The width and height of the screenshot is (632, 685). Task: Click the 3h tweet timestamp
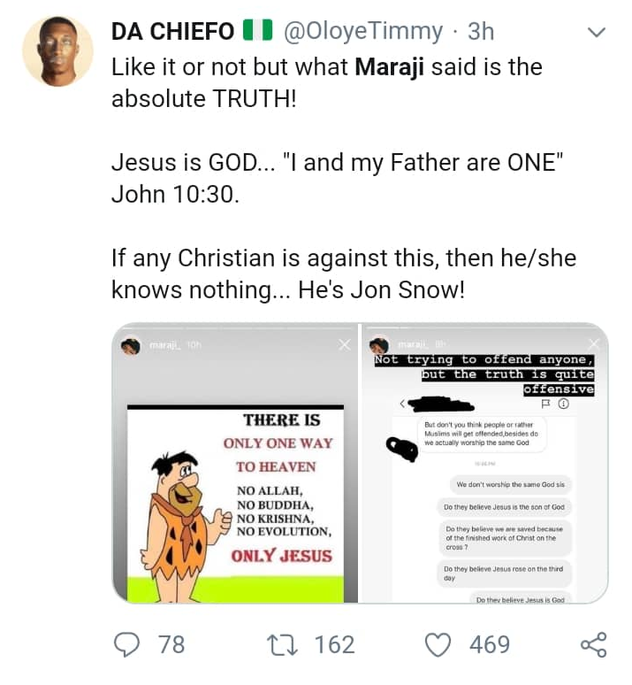coord(481,31)
